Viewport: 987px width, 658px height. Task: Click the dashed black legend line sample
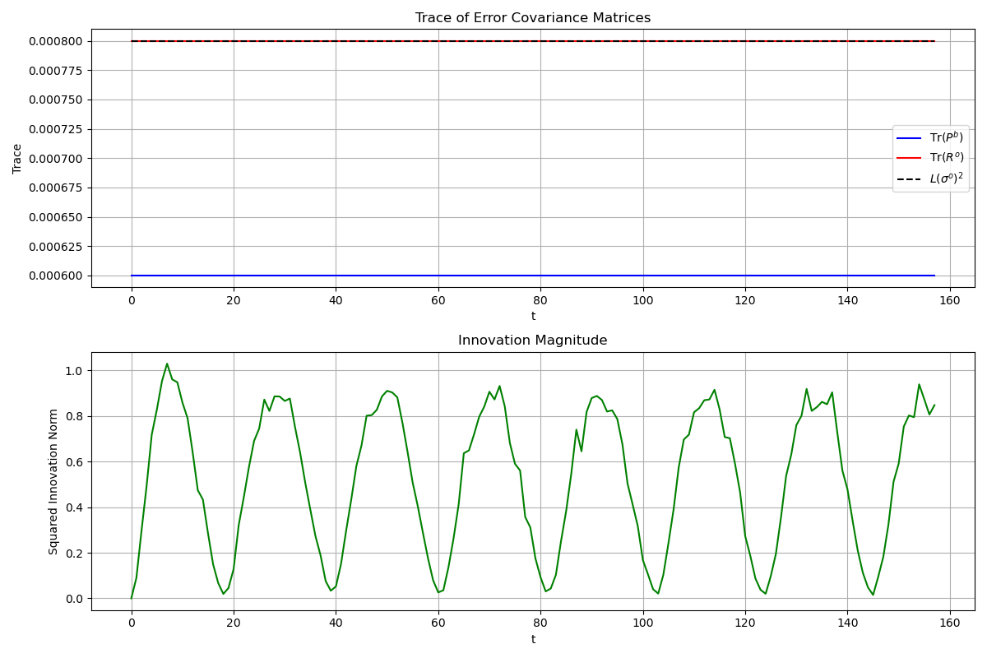point(908,178)
